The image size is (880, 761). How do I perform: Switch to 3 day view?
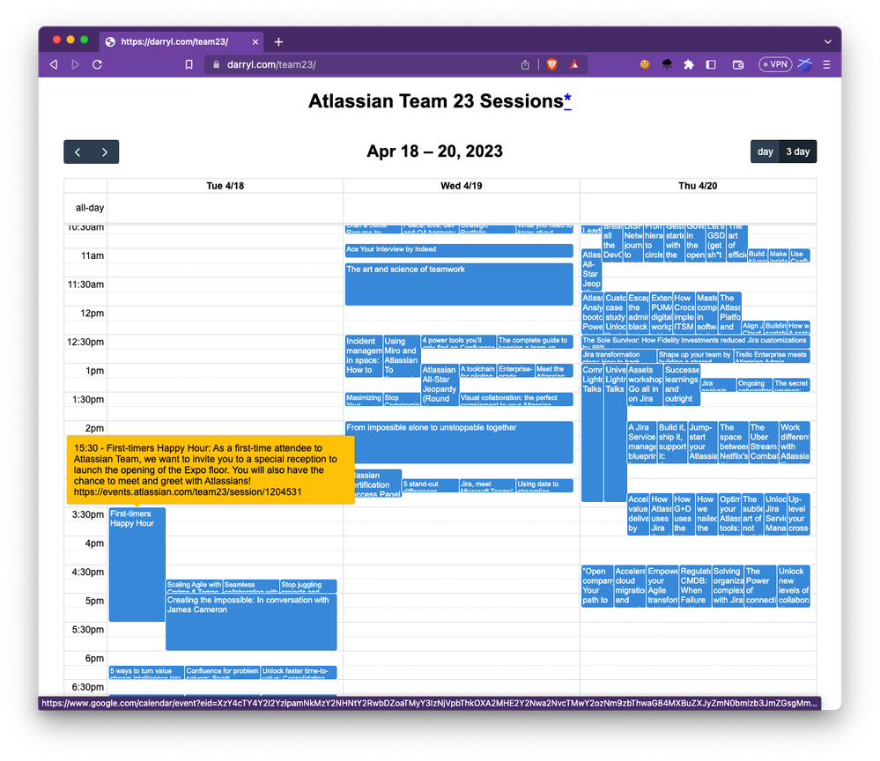(x=797, y=151)
